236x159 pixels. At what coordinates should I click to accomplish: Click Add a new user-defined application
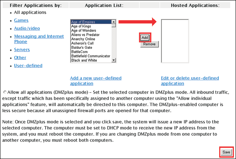(x=96, y=81)
